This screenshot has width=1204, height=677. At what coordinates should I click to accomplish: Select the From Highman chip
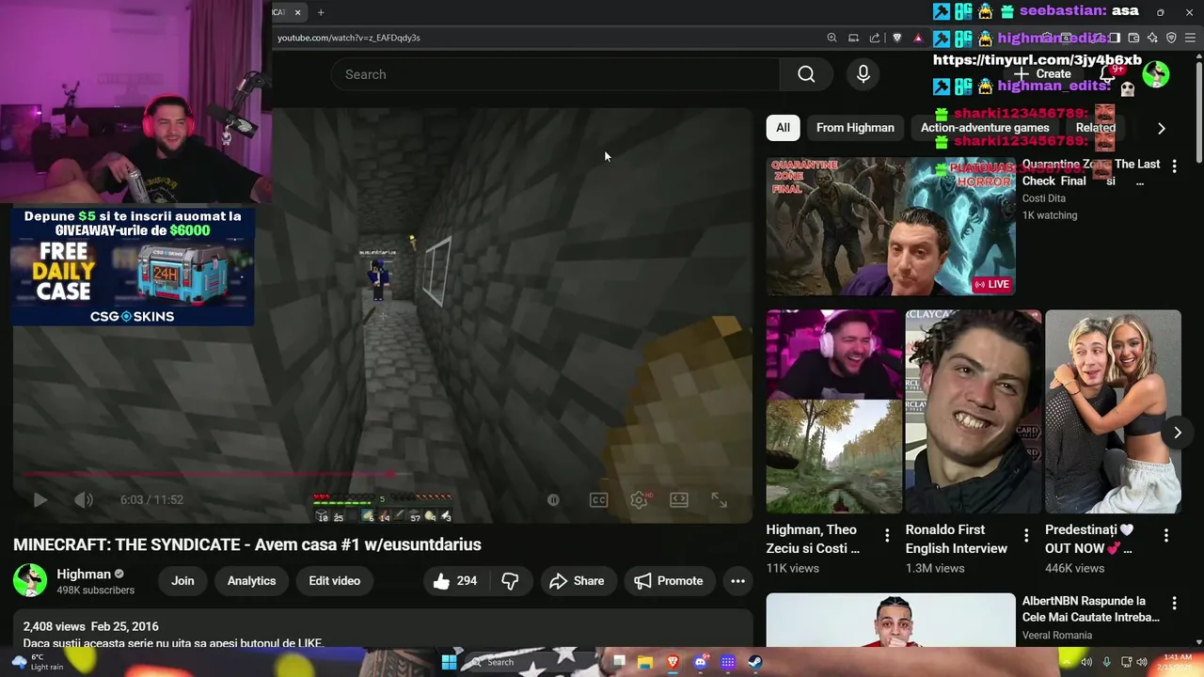[855, 128]
